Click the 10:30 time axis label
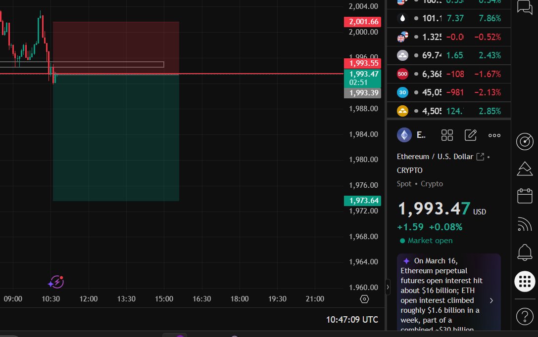This screenshot has width=538, height=337. click(x=51, y=299)
